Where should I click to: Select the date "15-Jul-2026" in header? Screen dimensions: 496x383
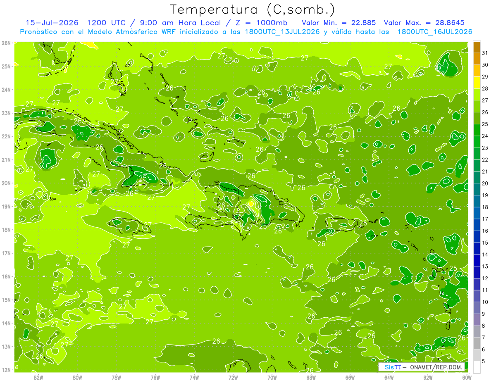(x=53, y=23)
